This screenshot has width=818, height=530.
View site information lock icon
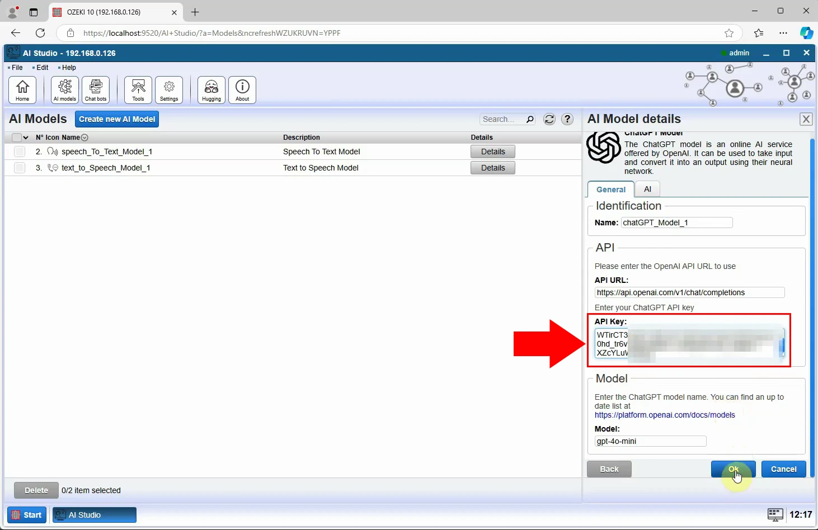pos(70,33)
